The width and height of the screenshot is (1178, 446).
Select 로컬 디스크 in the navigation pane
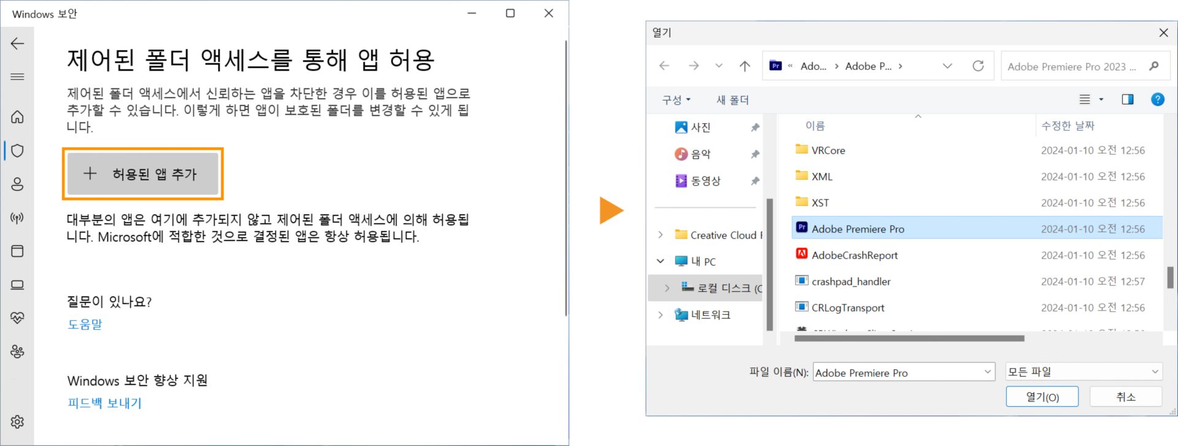click(x=722, y=288)
